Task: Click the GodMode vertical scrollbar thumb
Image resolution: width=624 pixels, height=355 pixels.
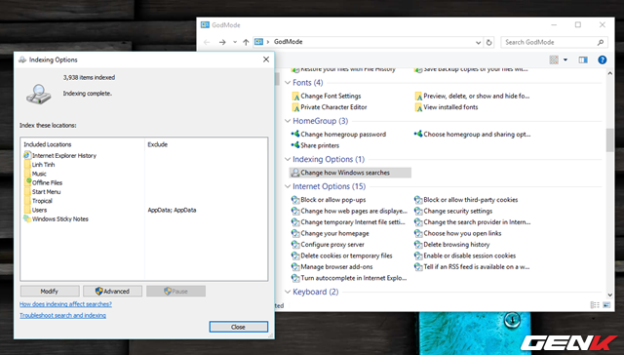Action: pos(609,140)
